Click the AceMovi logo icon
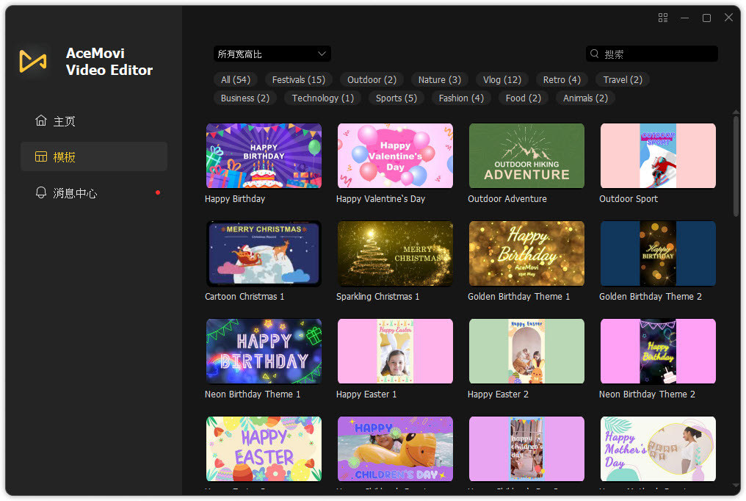 point(33,62)
